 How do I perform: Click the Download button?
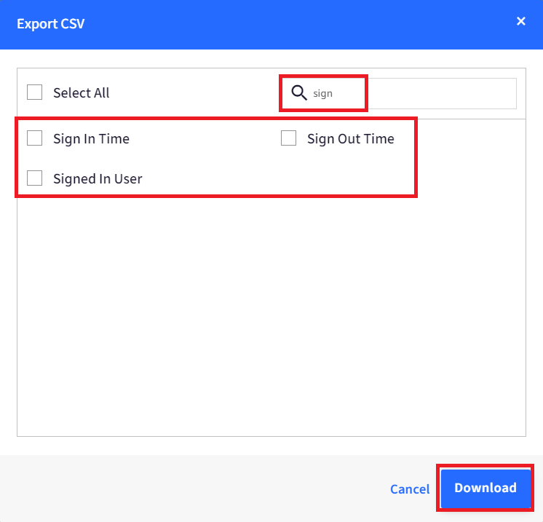point(485,488)
